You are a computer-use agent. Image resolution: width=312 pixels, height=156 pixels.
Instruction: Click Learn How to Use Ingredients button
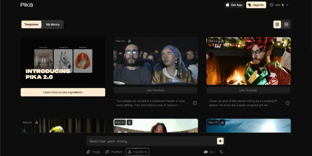point(63,92)
